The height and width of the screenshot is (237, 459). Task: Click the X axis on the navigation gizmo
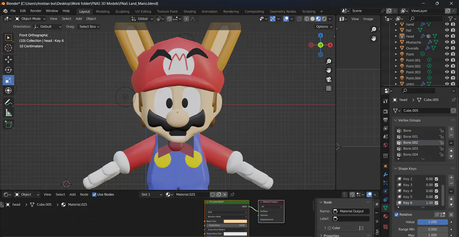coord(330,45)
